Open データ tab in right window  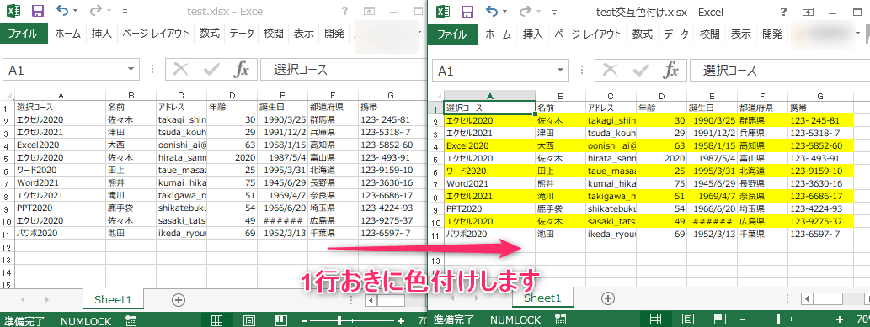point(676,34)
